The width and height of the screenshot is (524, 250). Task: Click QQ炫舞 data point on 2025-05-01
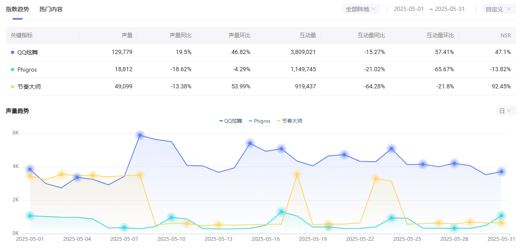tap(30, 169)
